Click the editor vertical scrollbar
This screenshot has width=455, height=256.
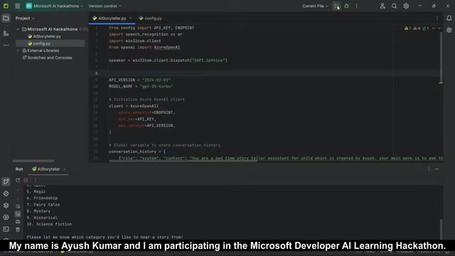click(x=441, y=58)
